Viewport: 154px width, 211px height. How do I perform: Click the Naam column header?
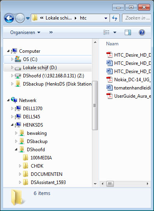click(112, 44)
